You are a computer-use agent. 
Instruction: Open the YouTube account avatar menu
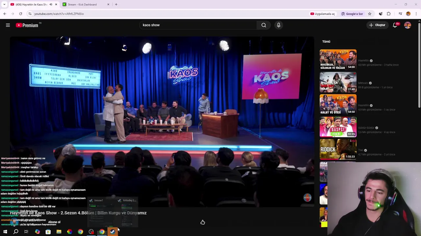coord(408,25)
